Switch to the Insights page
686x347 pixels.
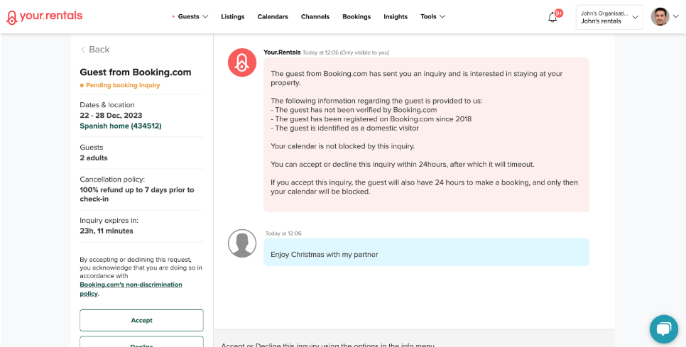pyautogui.click(x=396, y=17)
